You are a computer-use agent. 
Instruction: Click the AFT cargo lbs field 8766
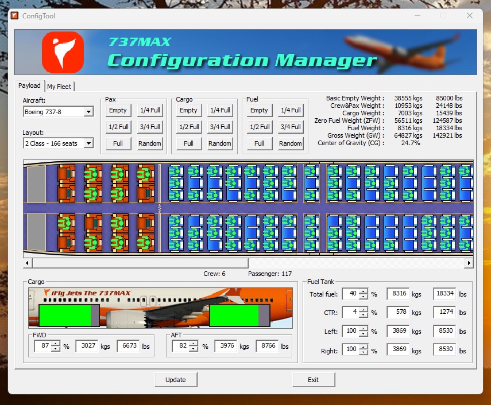(x=267, y=345)
